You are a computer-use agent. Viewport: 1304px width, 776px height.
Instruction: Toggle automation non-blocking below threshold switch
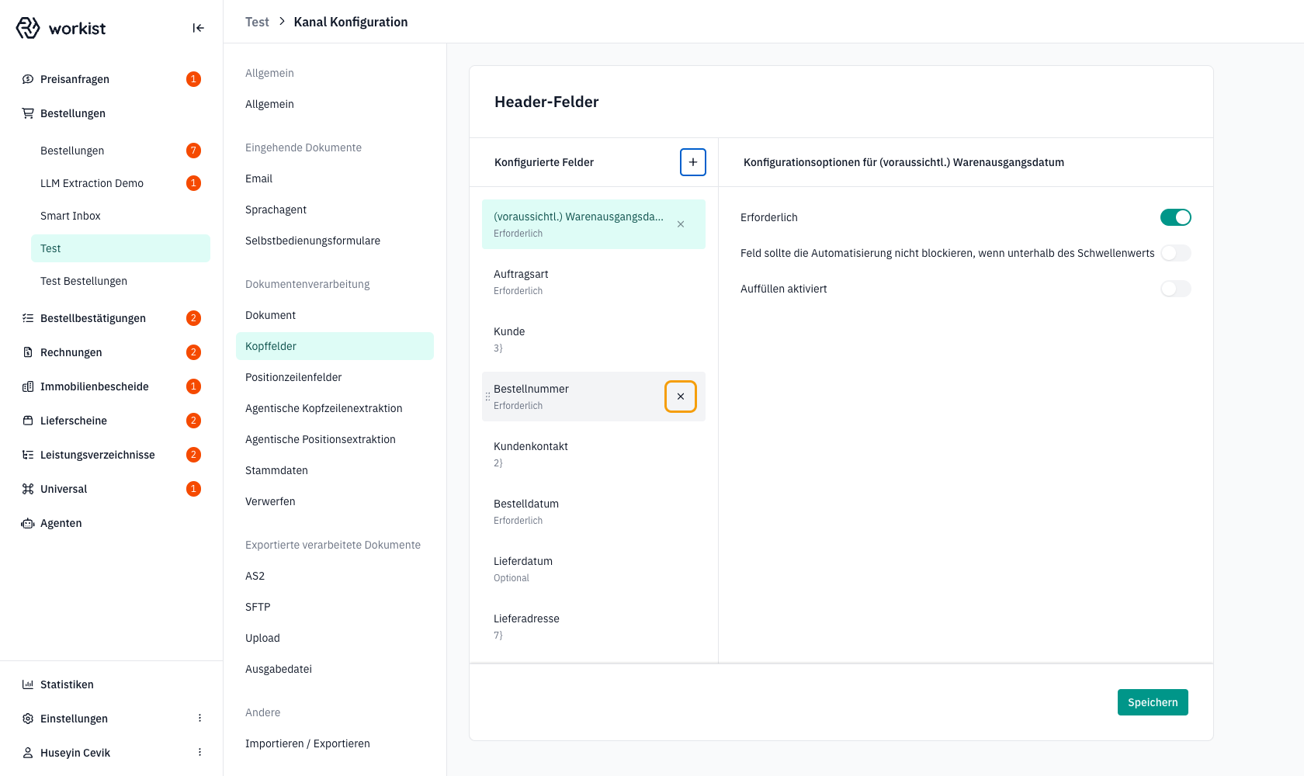1176,253
